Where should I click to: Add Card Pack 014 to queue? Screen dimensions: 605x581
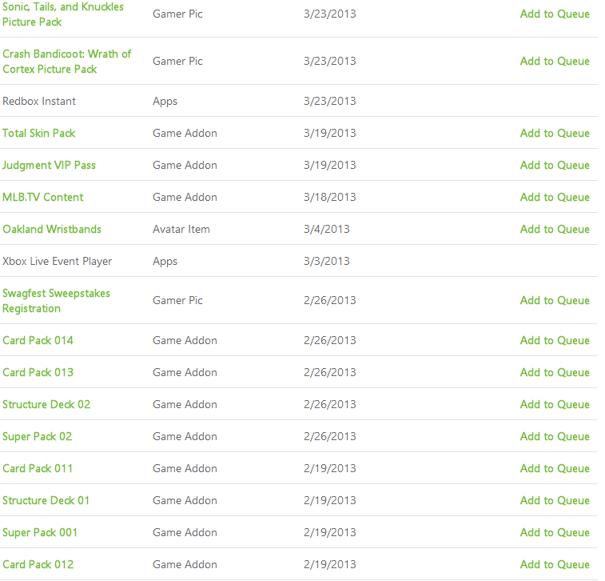coord(555,341)
